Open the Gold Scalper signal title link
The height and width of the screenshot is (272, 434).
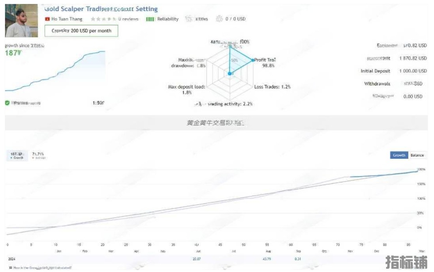point(101,9)
